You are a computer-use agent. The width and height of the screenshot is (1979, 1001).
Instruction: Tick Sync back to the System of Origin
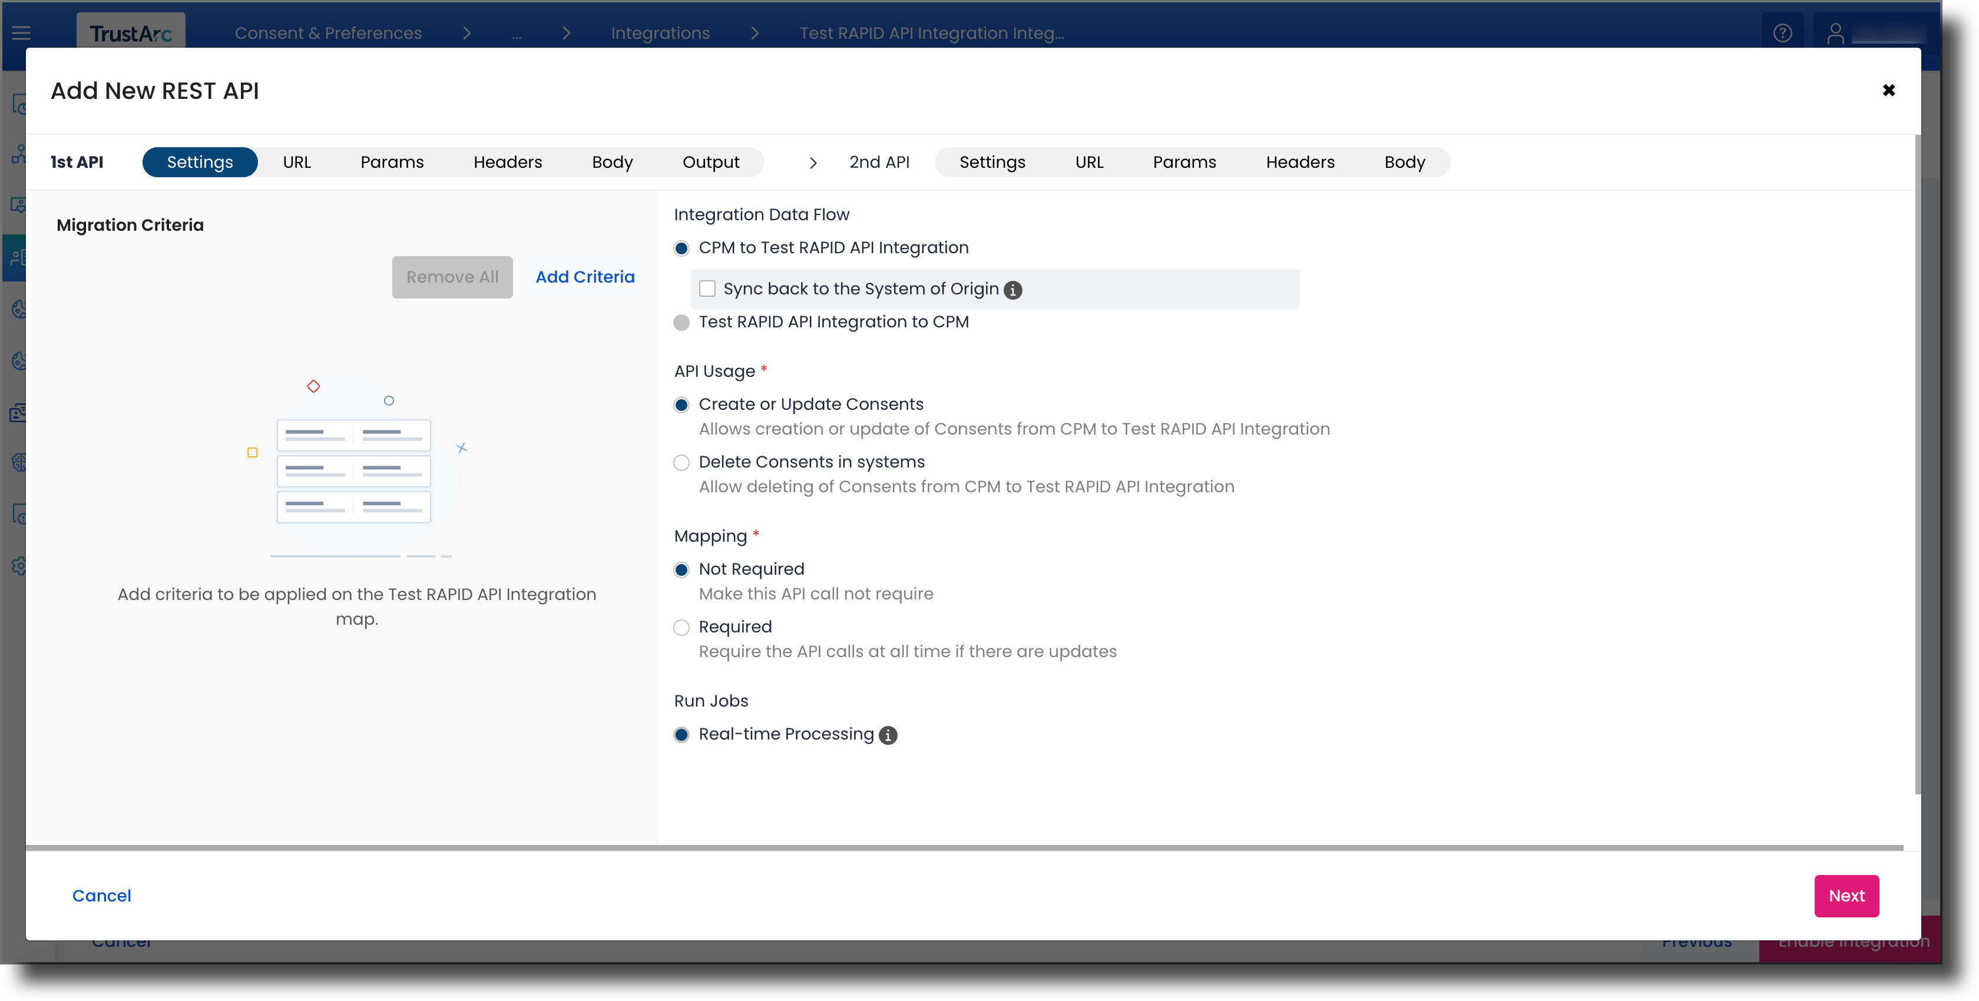tap(707, 289)
